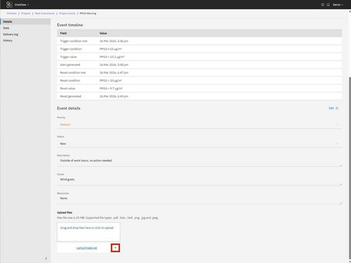Screen dimensions: 351x263
Task: Go to OneView breadcrumb link
Action: coord(12,14)
